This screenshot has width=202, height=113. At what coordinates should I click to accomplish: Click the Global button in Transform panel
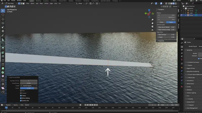click(161, 22)
